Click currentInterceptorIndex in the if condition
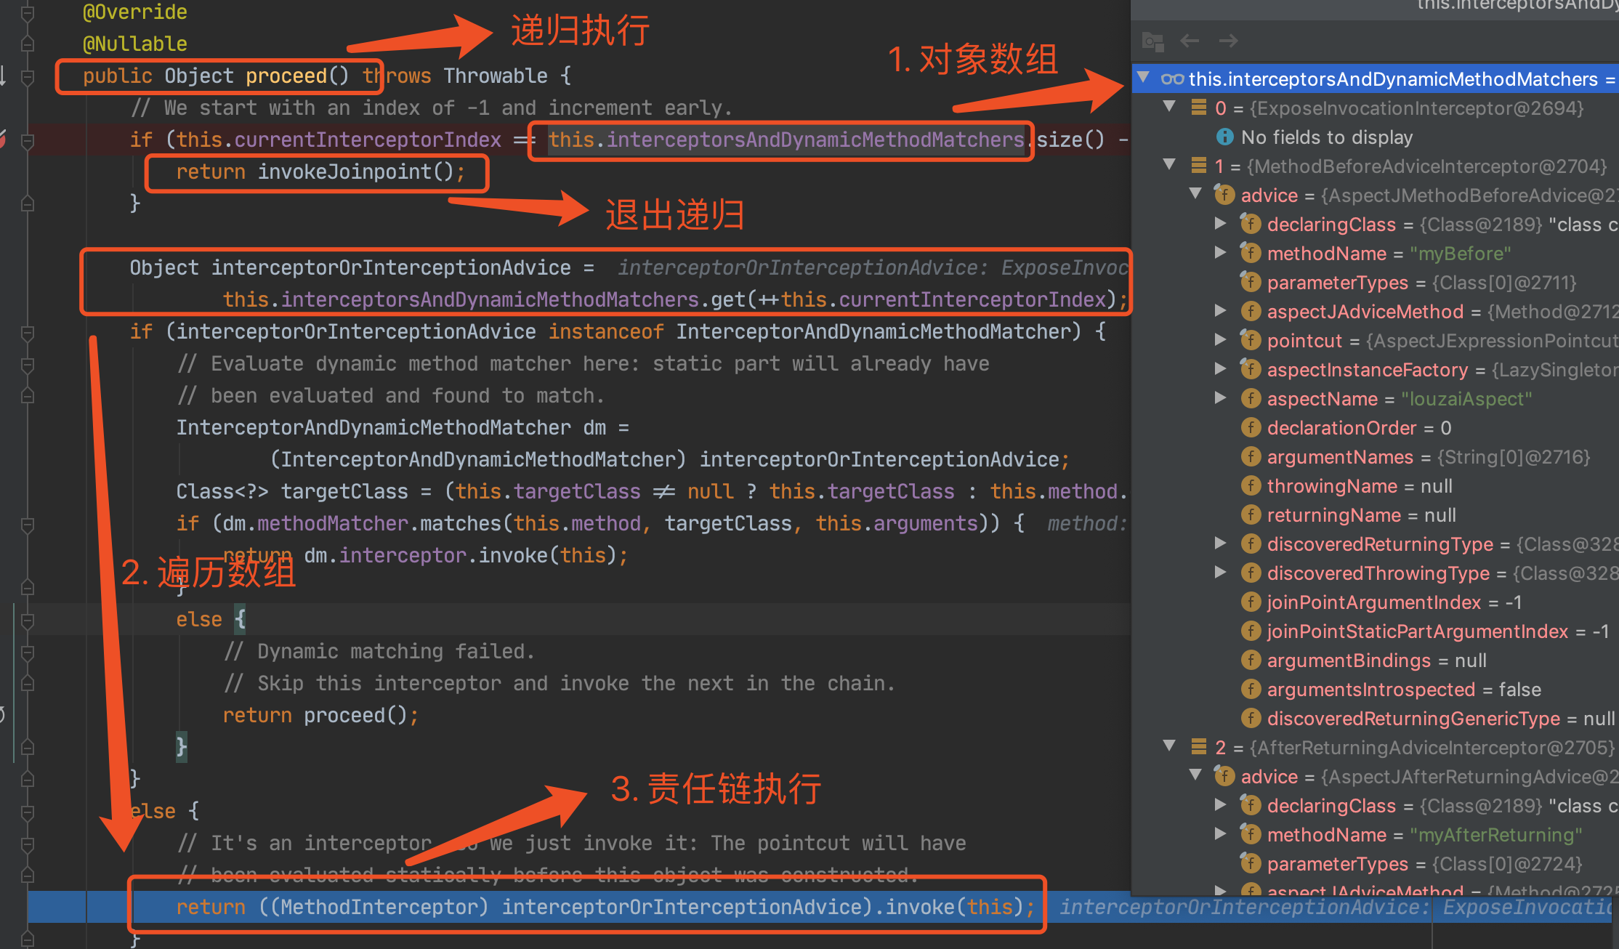 click(x=368, y=140)
